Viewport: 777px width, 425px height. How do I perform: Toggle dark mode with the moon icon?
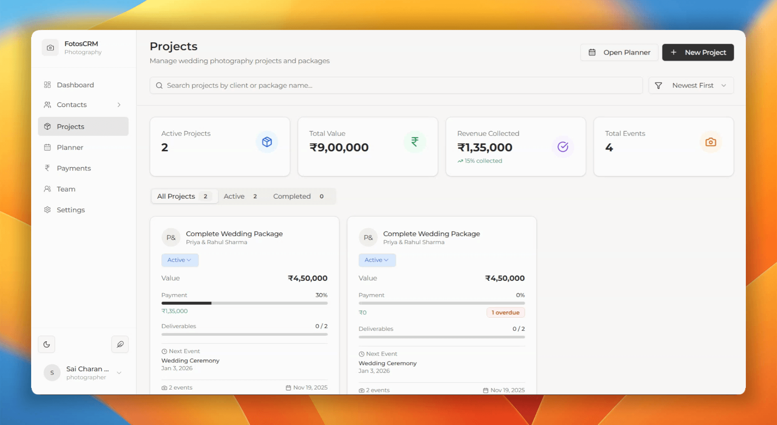coord(47,344)
